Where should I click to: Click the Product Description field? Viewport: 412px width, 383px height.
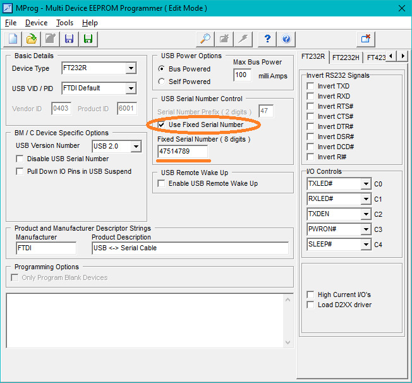click(190, 248)
